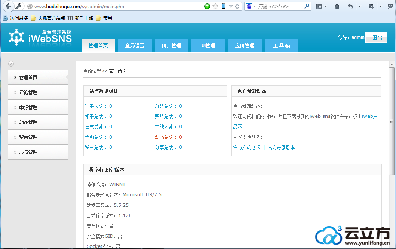Click the 服务器环境版本 Microsoft-IIS/7.5 line
Viewport: 396px width, 249px height.
[x=124, y=195]
